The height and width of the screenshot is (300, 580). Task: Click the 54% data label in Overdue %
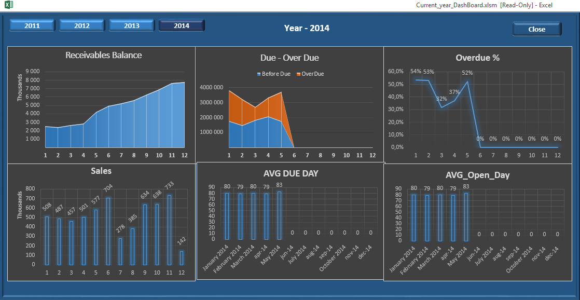click(x=416, y=72)
